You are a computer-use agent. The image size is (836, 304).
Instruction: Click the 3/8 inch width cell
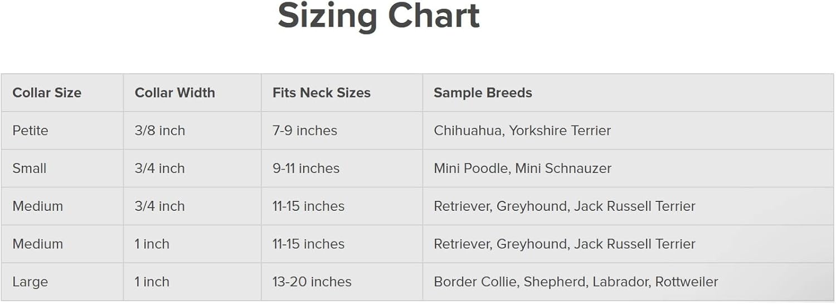click(159, 131)
